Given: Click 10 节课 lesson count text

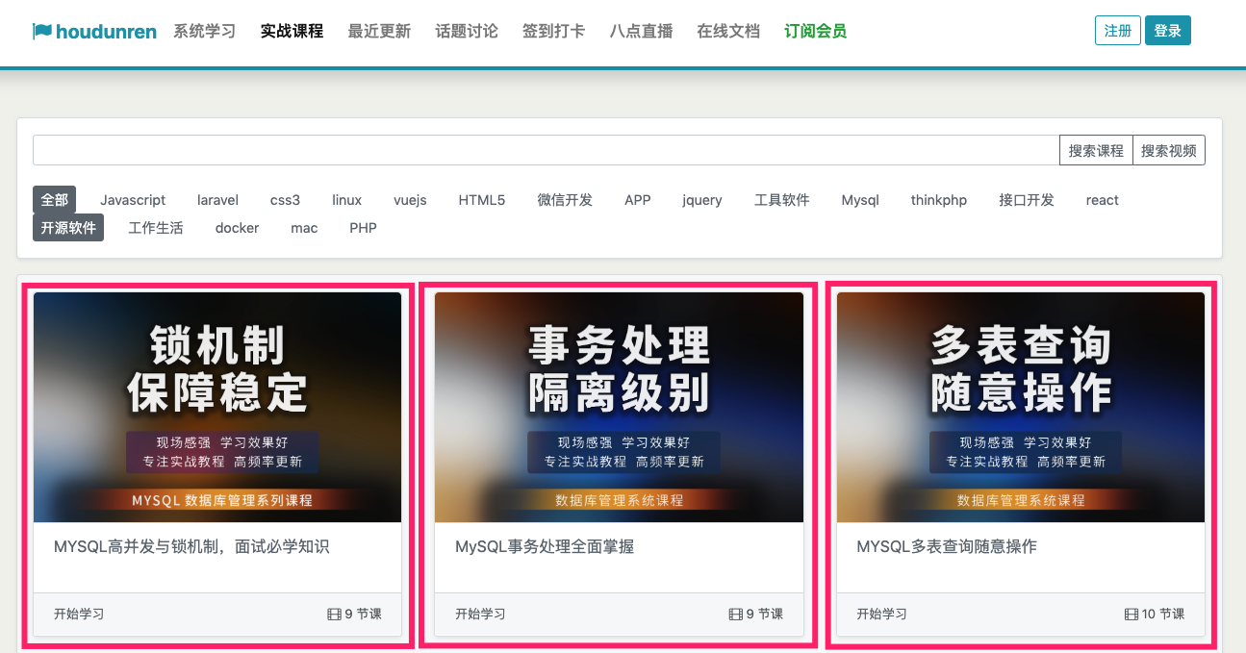Looking at the screenshot, I should coord(1163,614).
